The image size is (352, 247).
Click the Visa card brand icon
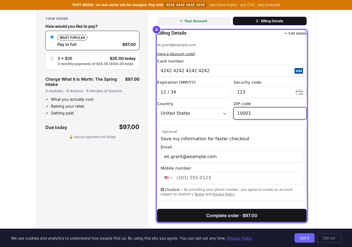(x=299, y=71)
